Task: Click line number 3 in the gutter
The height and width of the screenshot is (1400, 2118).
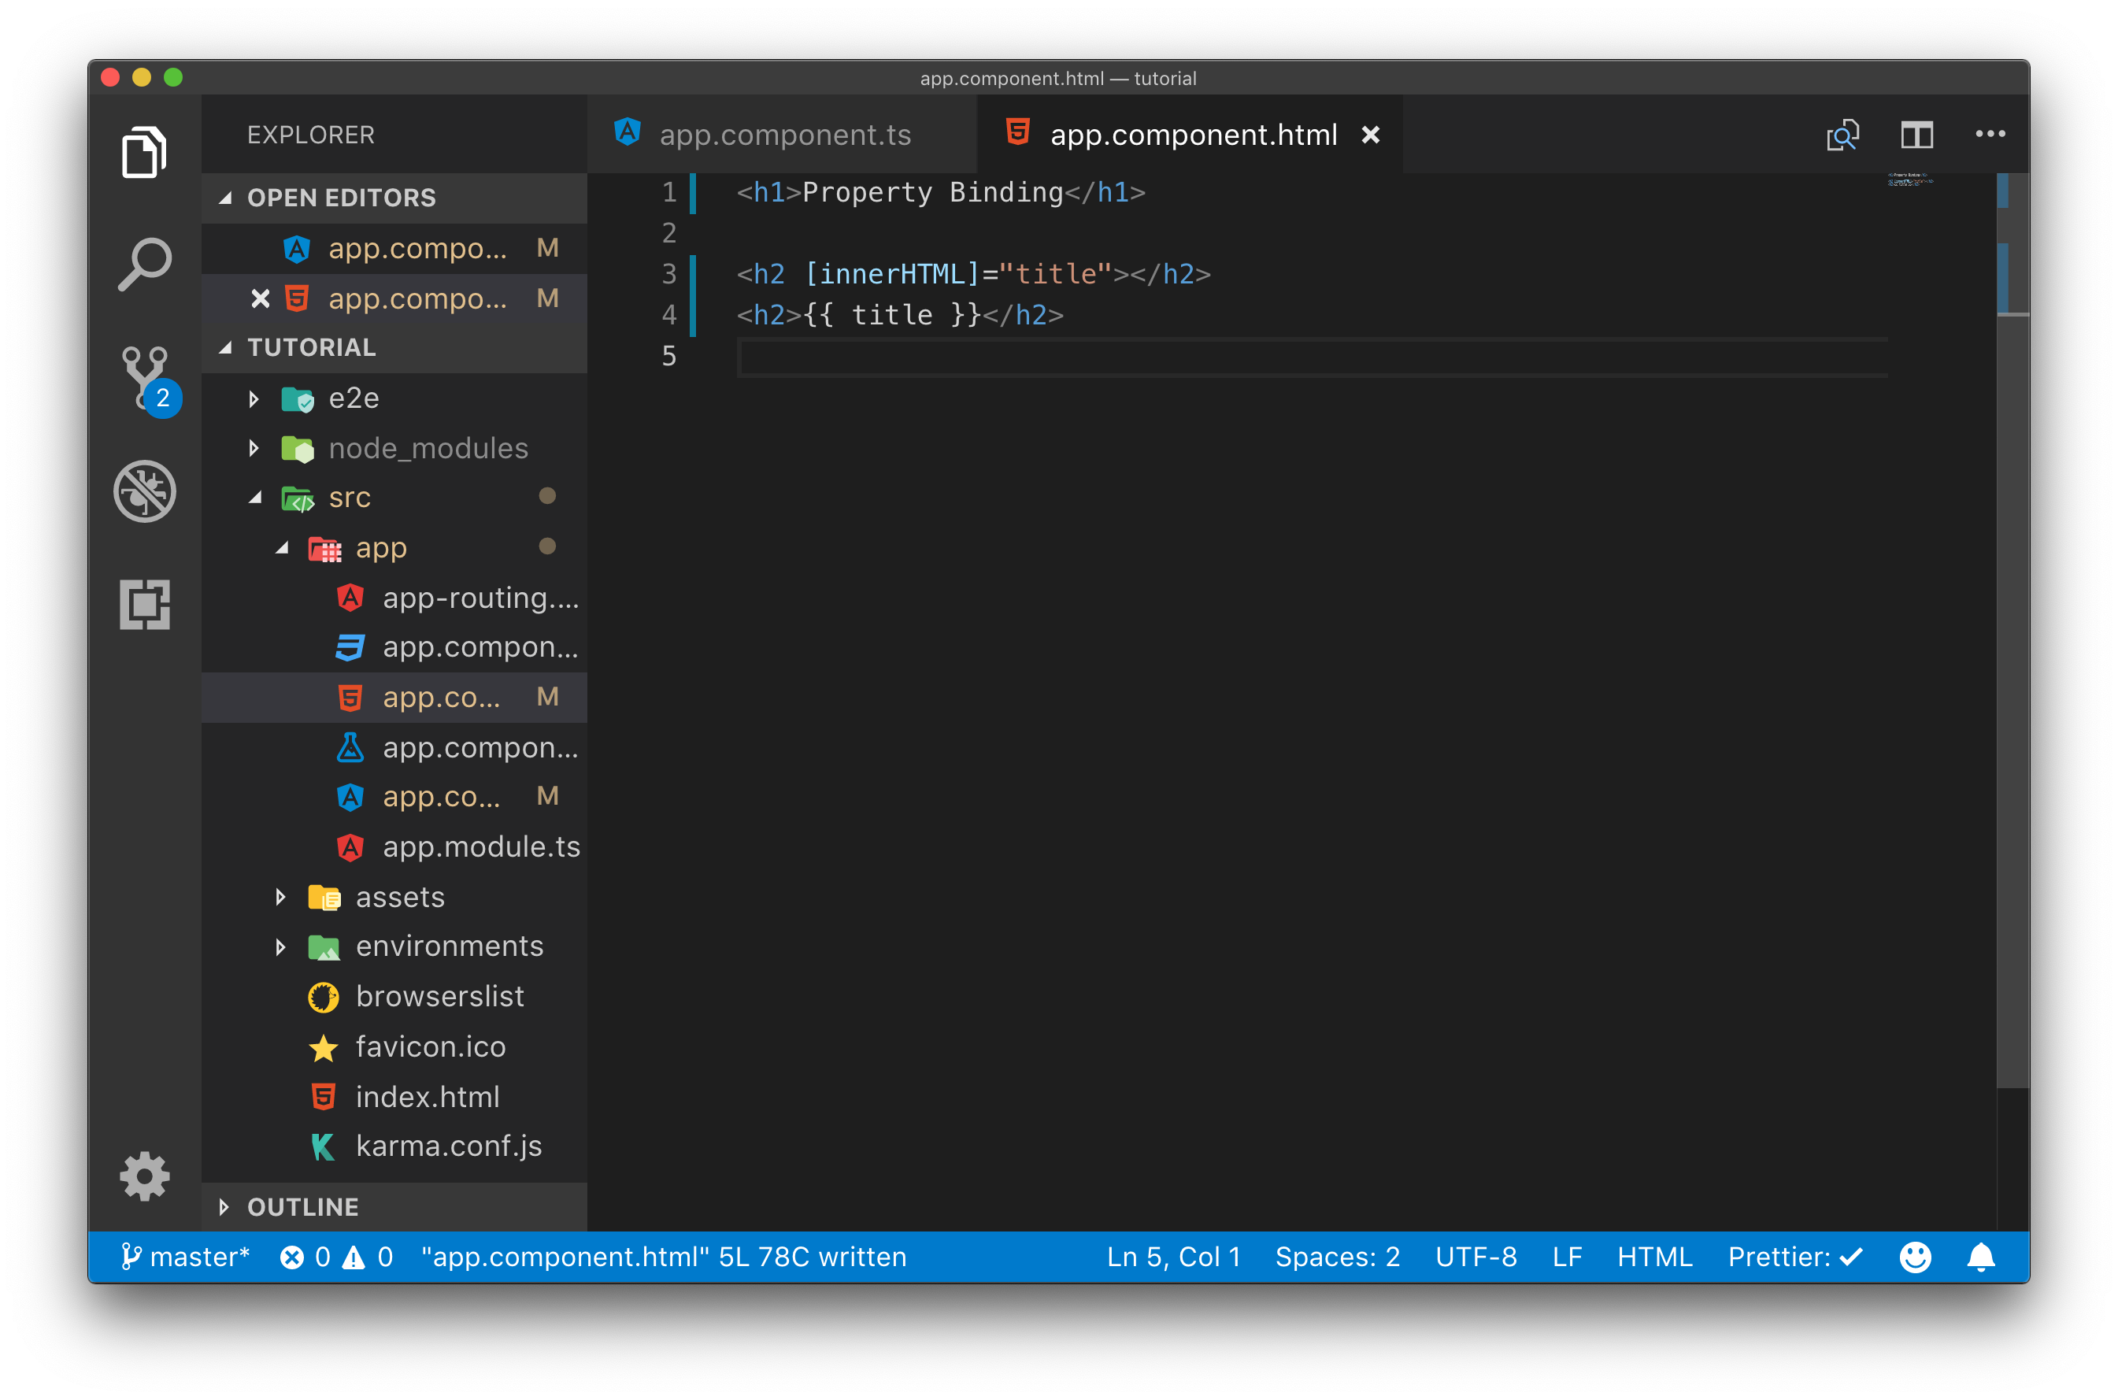Action: point(668,274)
